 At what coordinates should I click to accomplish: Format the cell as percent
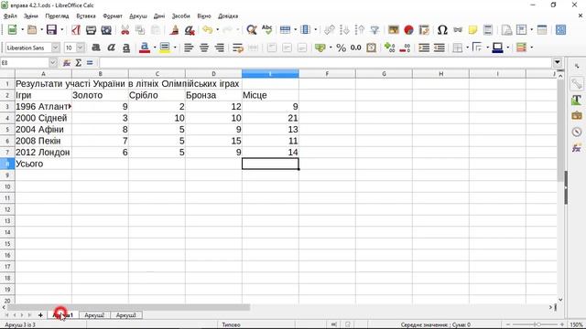341,48
